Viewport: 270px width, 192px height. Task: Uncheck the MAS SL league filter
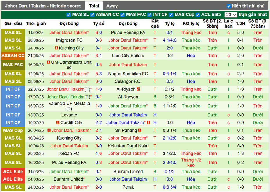coord(69,15)
